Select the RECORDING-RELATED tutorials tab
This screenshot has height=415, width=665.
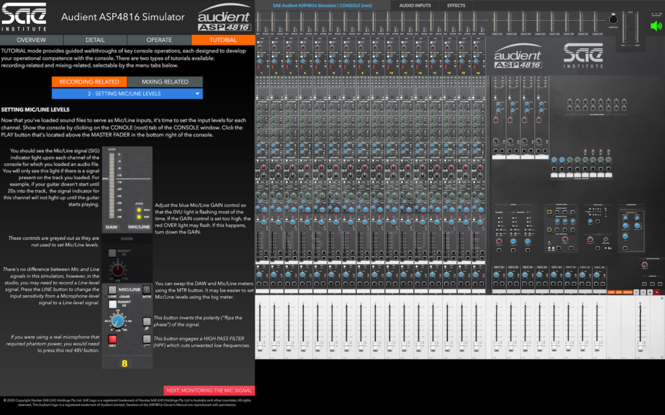pyautogui.click(x=89, y=82)
